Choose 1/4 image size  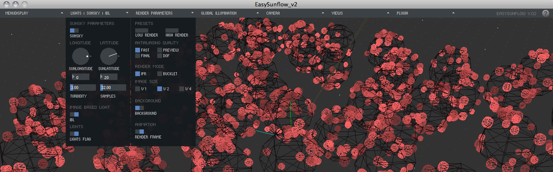coord(181,89)
